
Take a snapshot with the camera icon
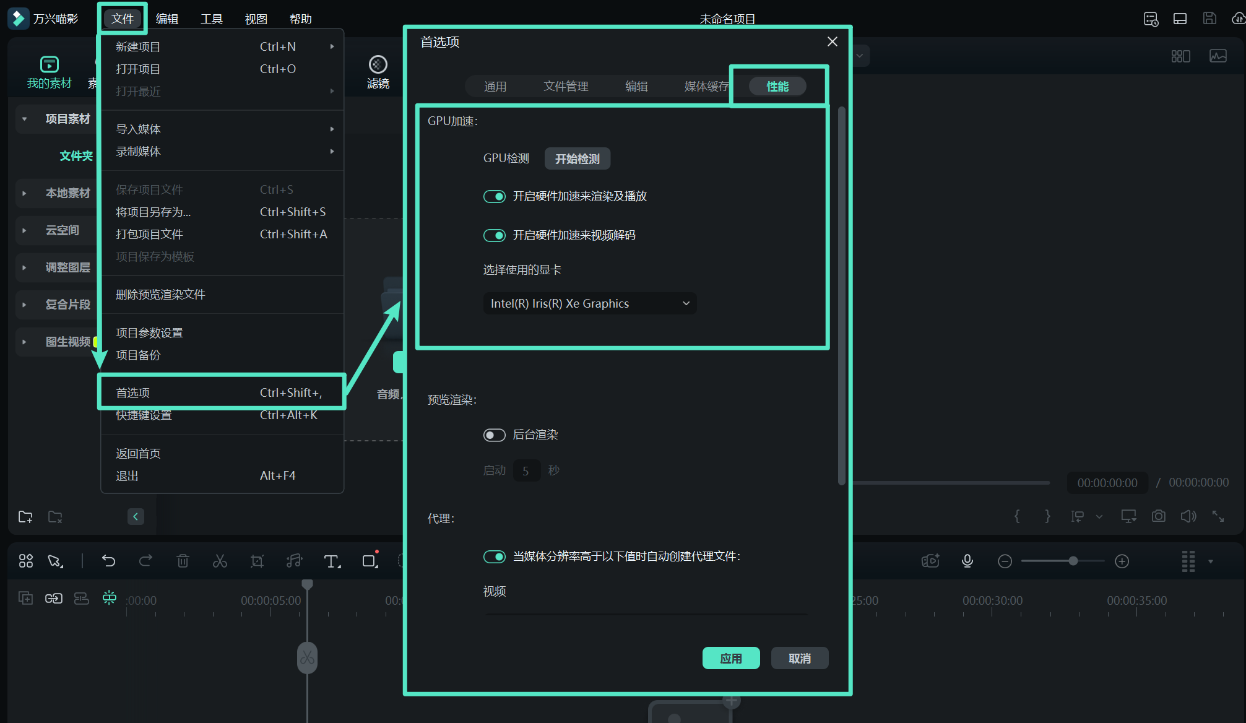[x=1159, y=516]
